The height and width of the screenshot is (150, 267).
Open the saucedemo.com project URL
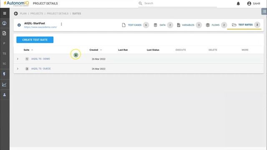click(40, 27)
